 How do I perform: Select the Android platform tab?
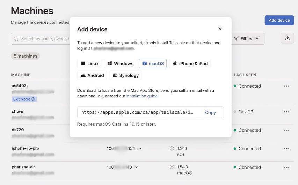92,75
